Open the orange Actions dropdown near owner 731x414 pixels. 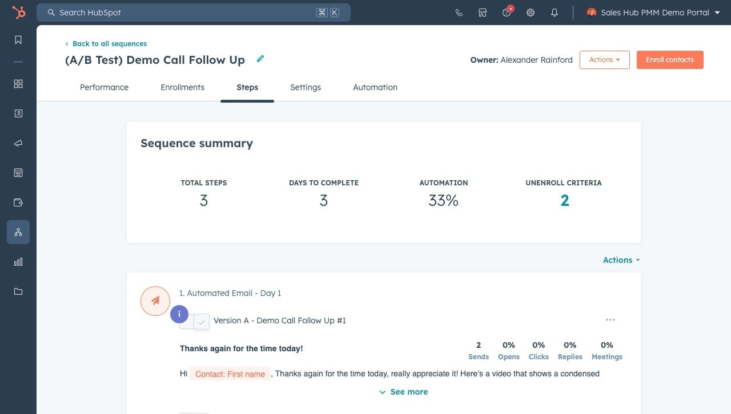(604, 60)
